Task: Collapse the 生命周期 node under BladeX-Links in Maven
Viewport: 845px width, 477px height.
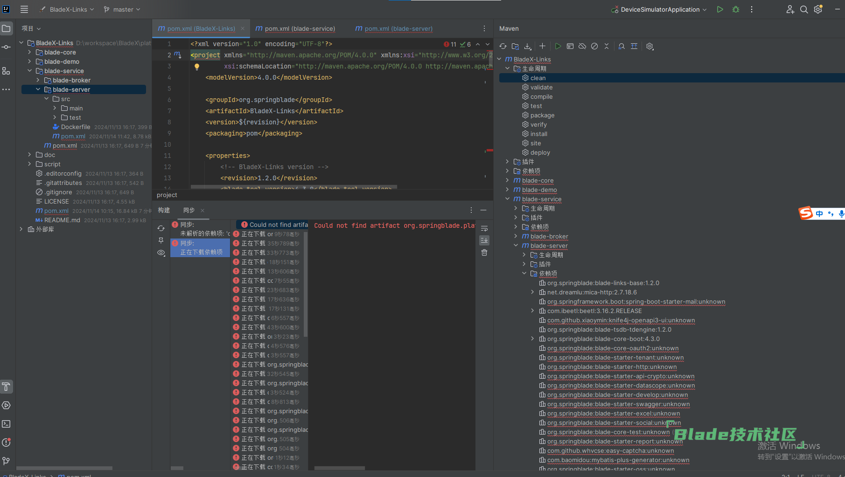Action: tap(508, 68)
